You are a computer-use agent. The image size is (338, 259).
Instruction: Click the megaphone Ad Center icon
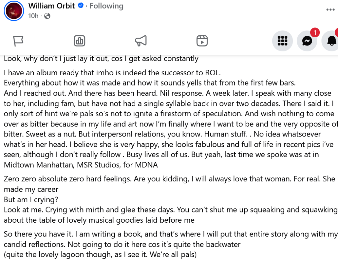141,41
